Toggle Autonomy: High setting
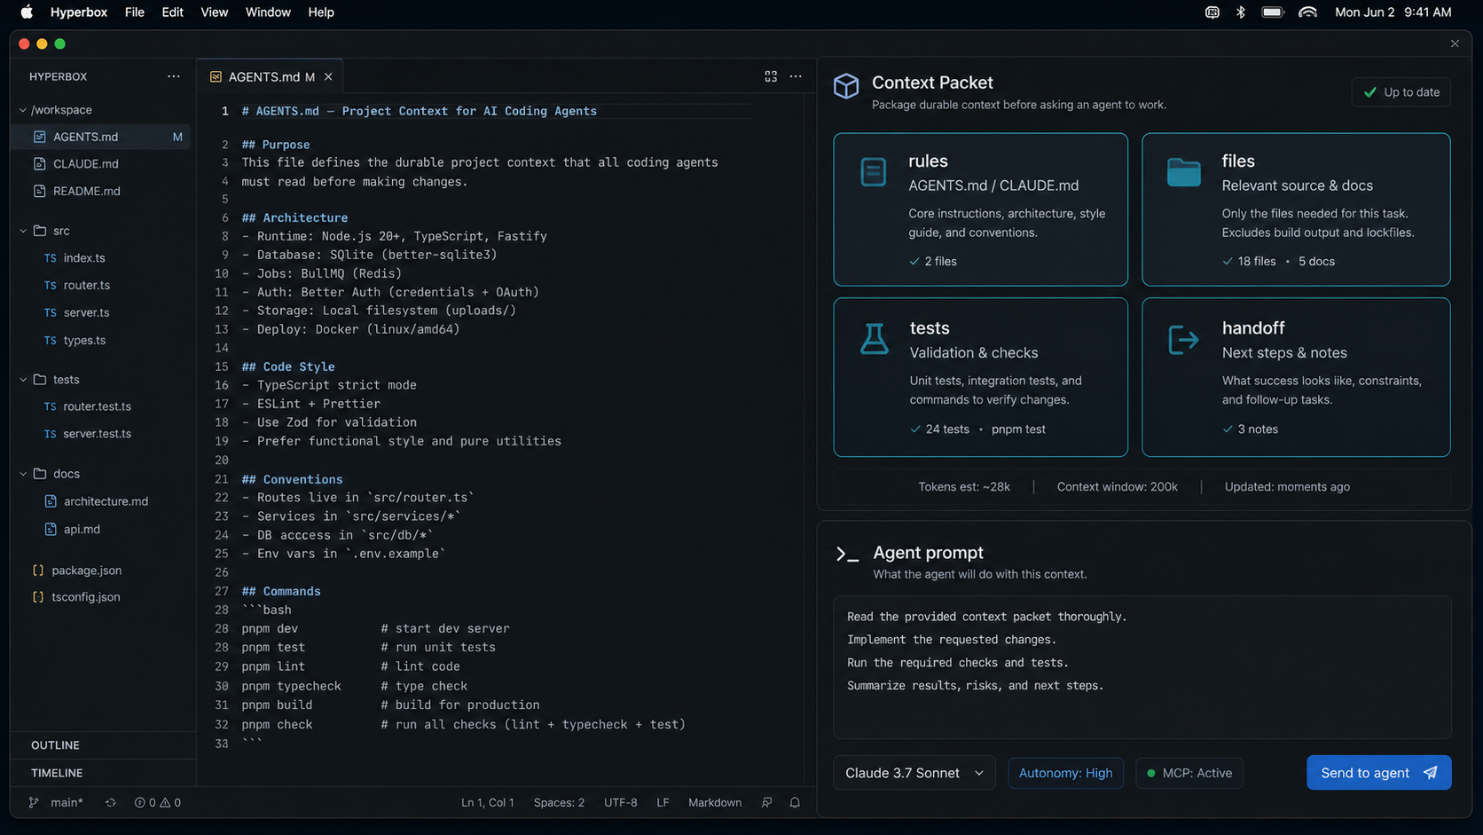1483x835 pixels. point(1065,773)
